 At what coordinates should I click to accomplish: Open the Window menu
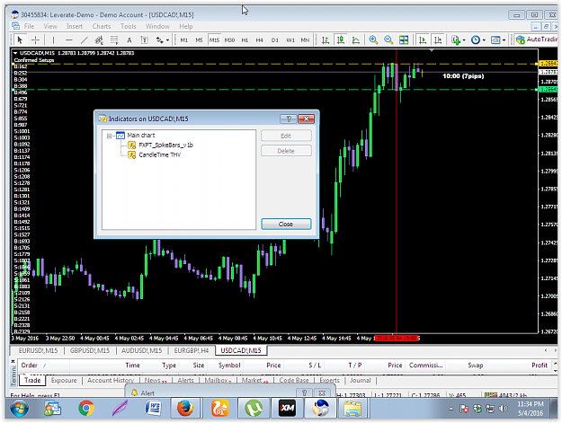point(157,26)
